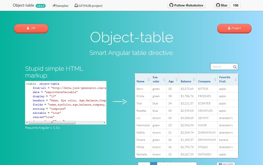Screen dimensions: 263x165
Task: Click the Follow @ekokotov button
Action: [x=186, y=5]
